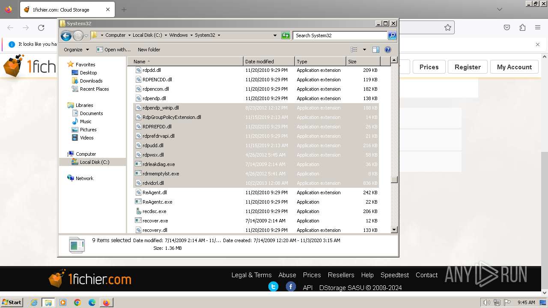Viewport: 548px width, 308px height.
Task: Open the Organize menu
Action: [x=76, y=50]
